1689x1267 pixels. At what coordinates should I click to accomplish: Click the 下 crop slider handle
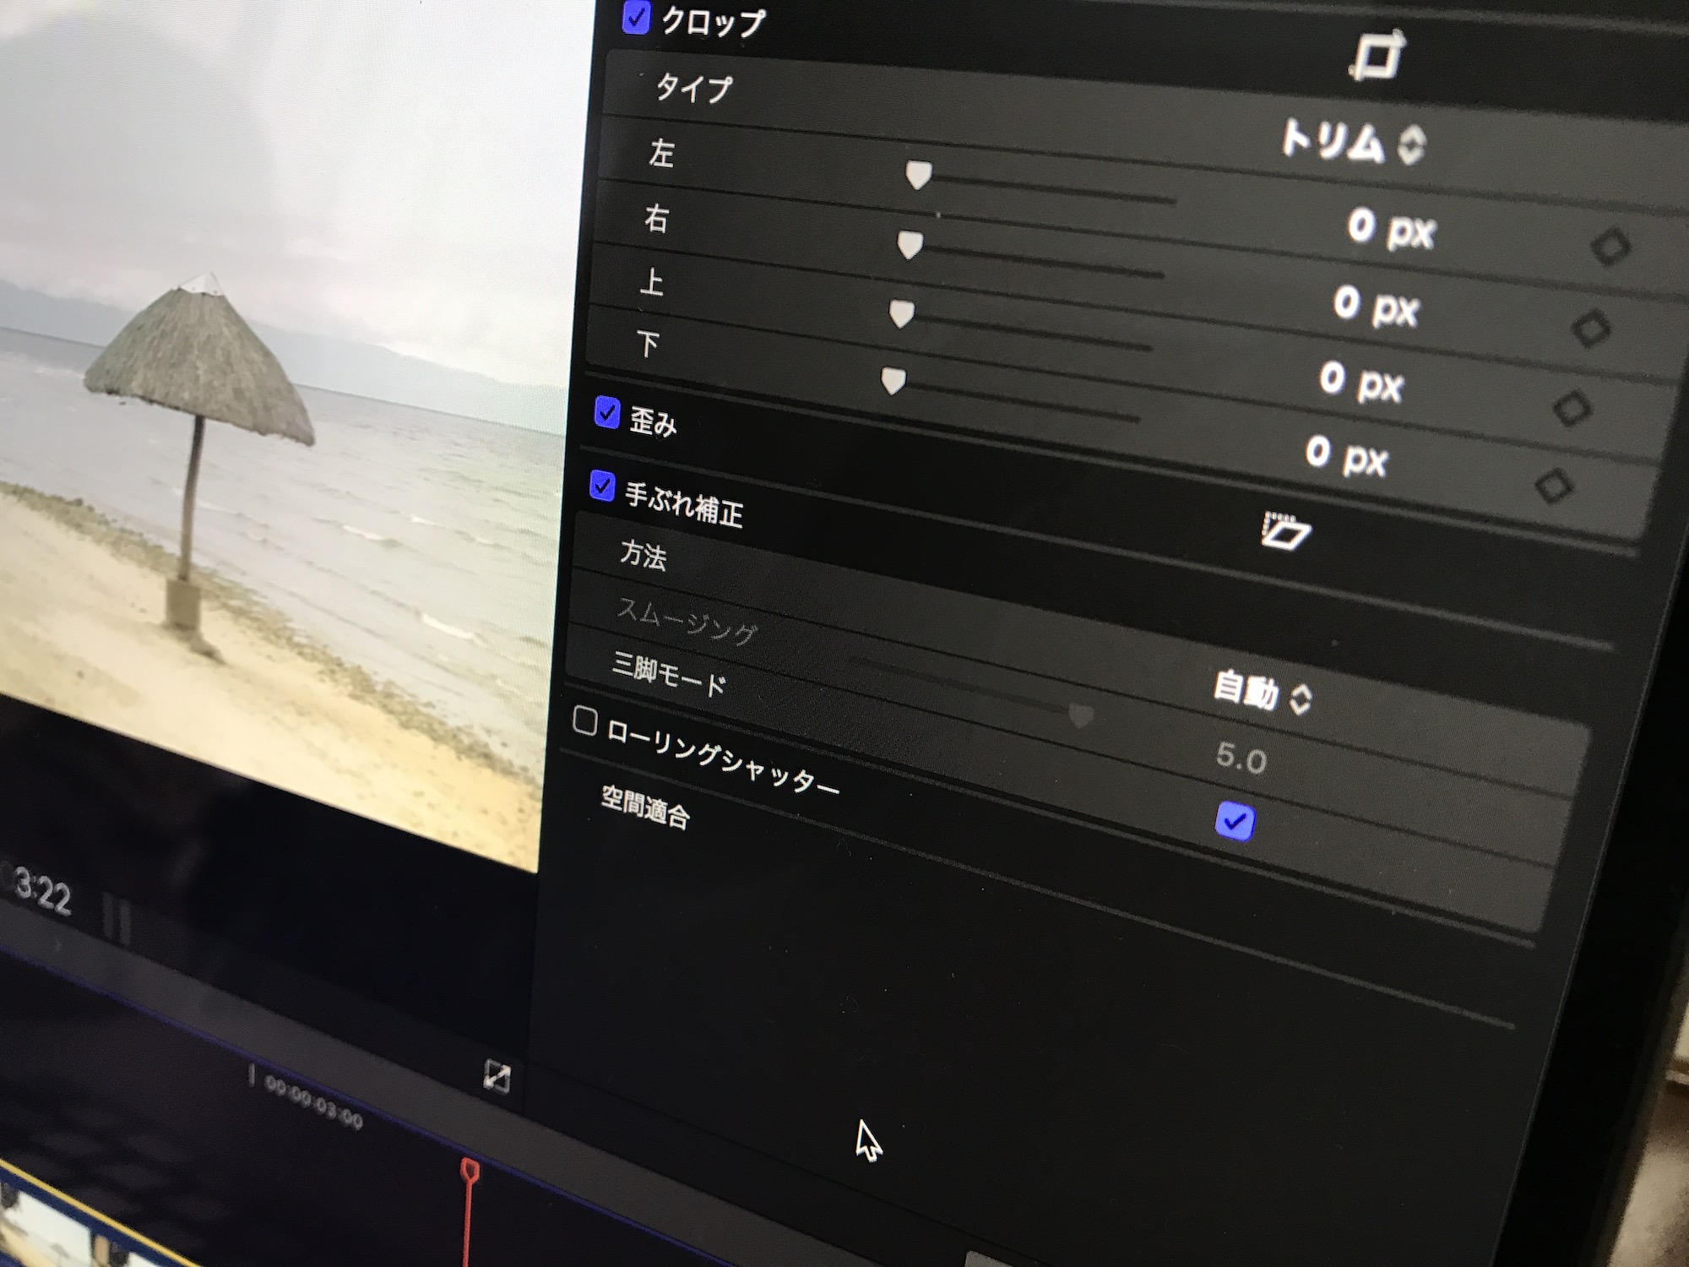(893, 381)
